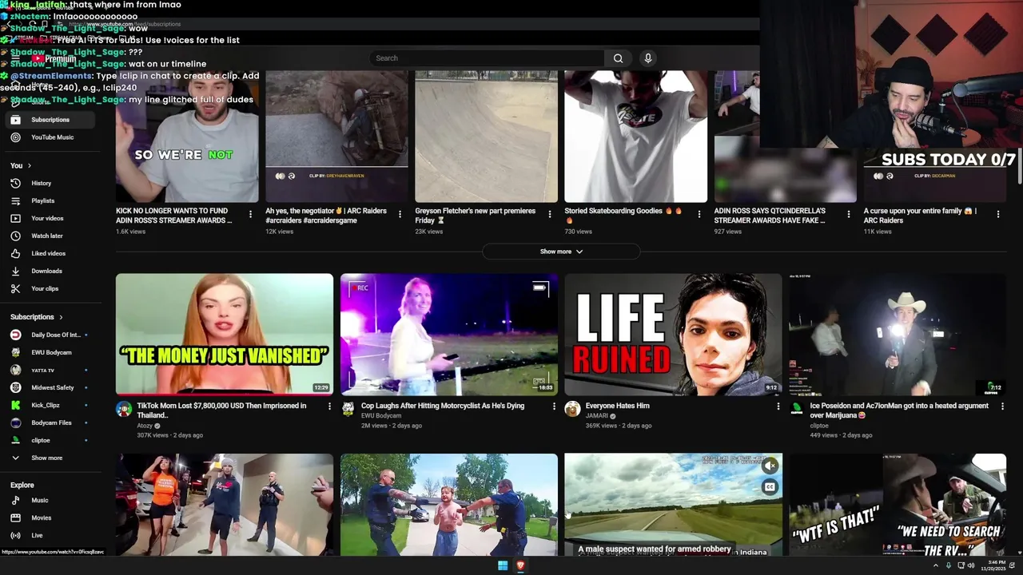Screen dimensions: 1023x575
Task: Open the Everyone Hates Him title
Action: coord(617,406)
